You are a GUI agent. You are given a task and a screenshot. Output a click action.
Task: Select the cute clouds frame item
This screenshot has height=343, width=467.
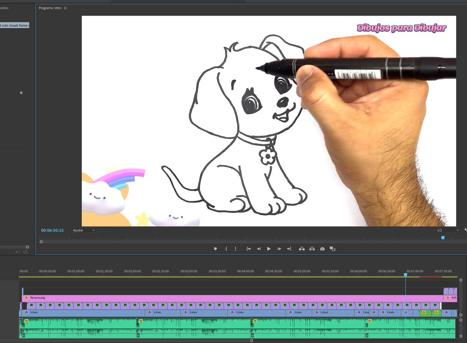coord(14,25)
